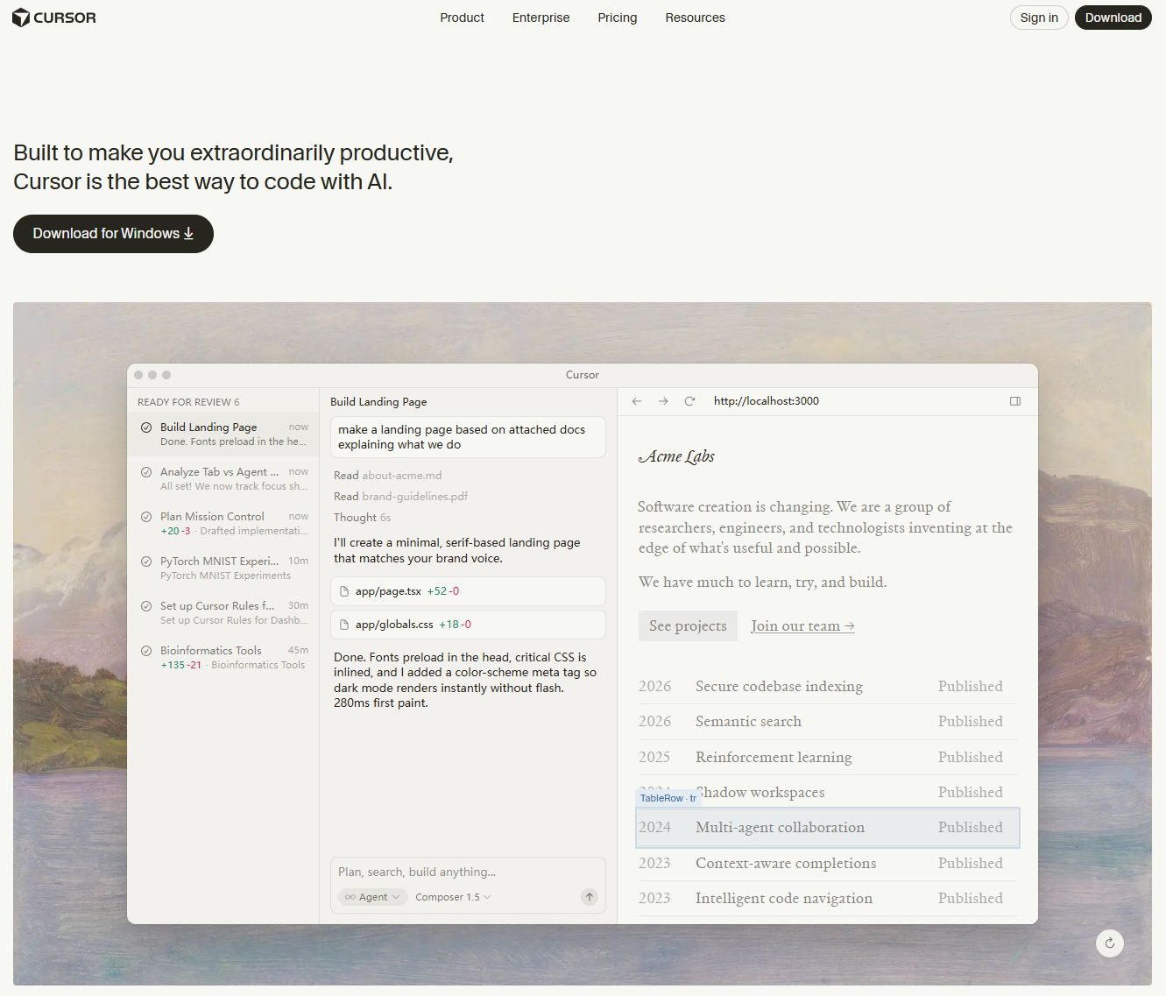Open the Agent mode dropdown
This screenshot has height=996, width=1166.
point(373,897)
